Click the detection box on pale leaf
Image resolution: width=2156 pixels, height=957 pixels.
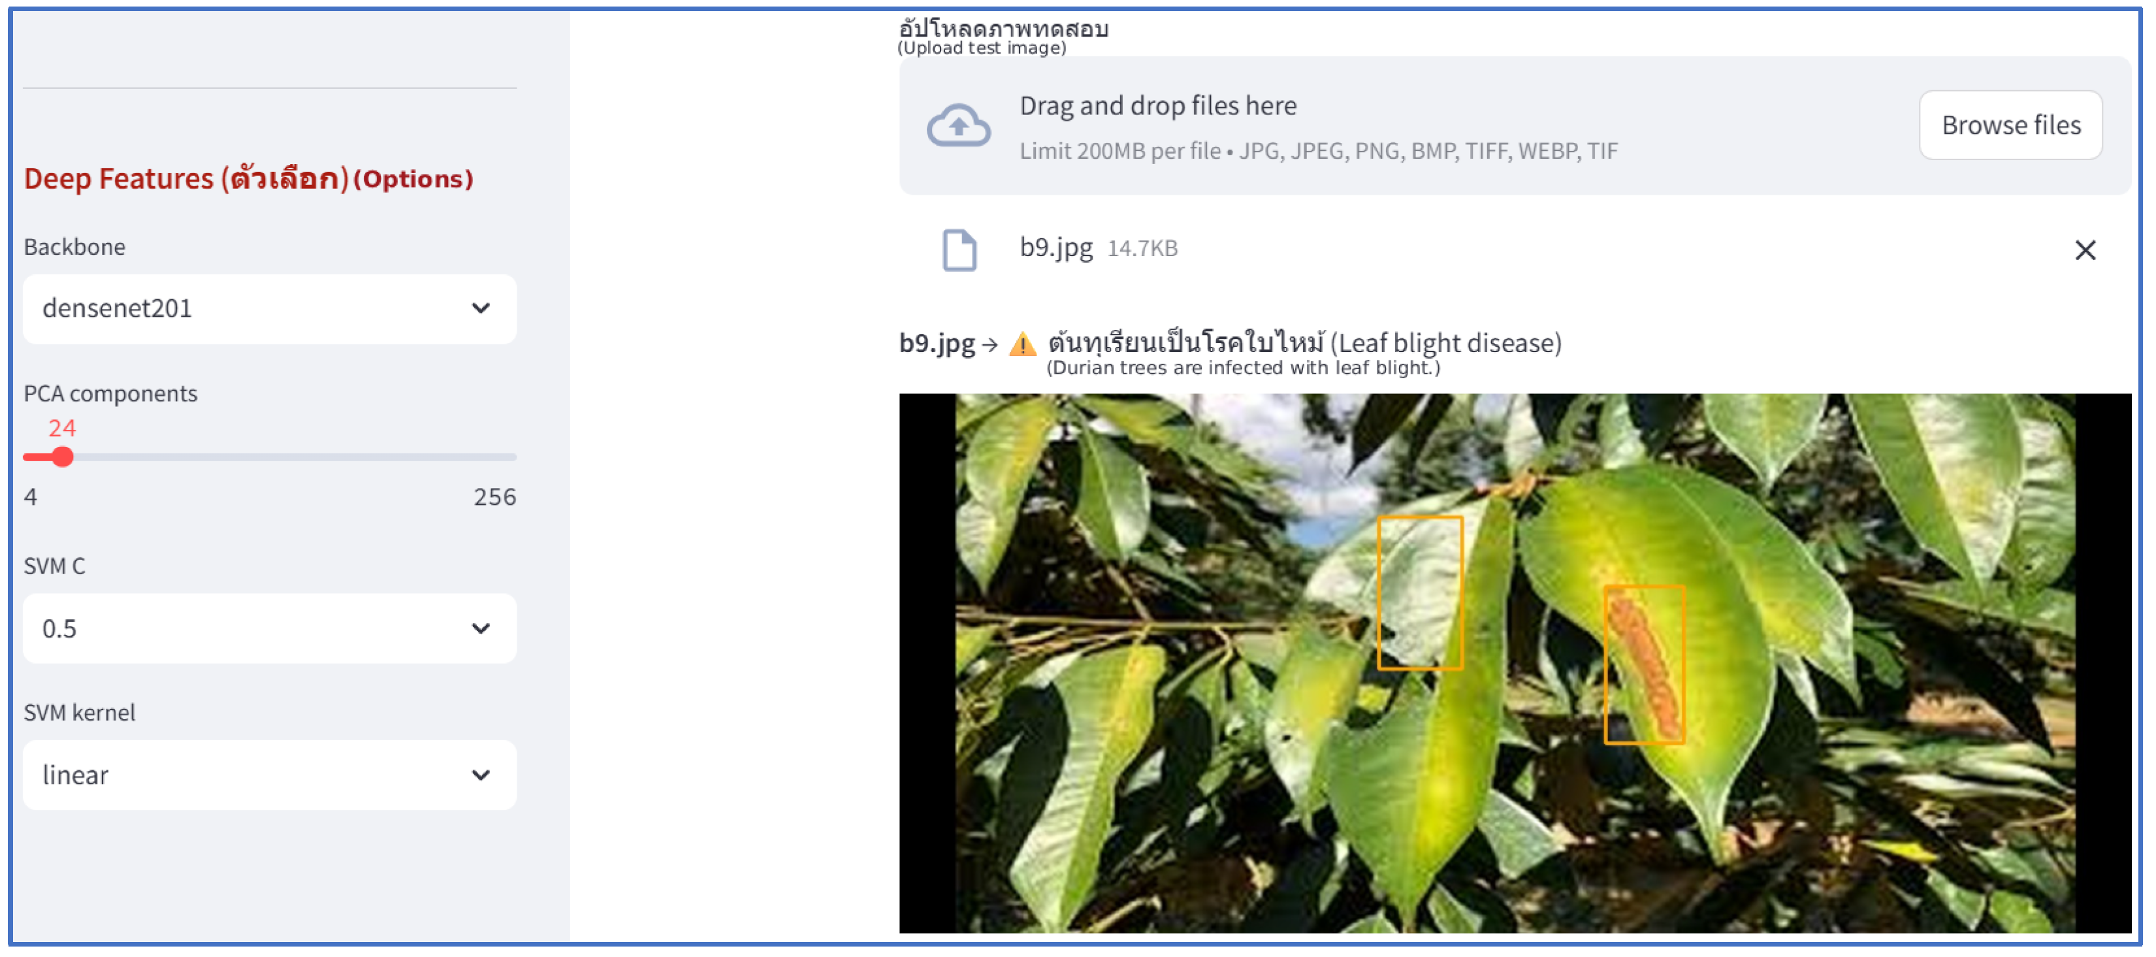[1419, 592]
